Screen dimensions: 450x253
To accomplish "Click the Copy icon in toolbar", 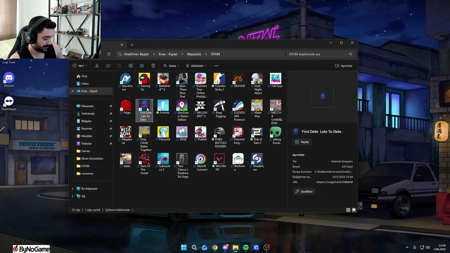I will 108,66.
